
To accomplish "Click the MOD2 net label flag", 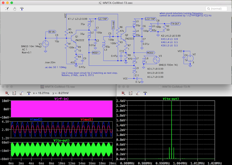I will coord(151,53).
